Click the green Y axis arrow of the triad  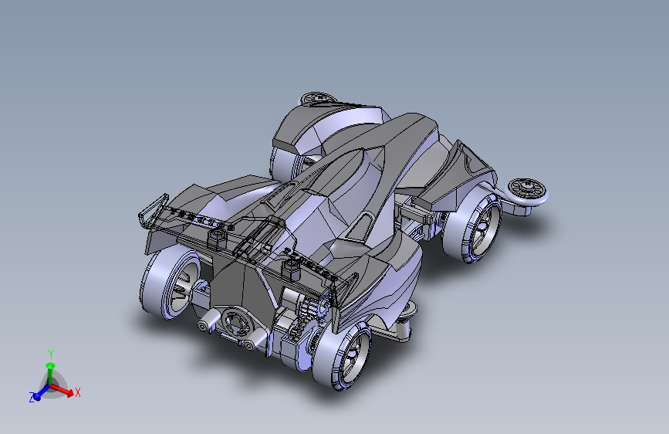click(50, 373)
